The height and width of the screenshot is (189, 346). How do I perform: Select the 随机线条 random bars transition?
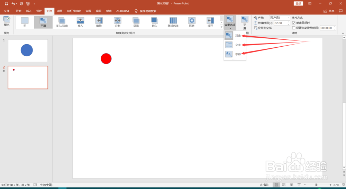(x=173, y=22)
